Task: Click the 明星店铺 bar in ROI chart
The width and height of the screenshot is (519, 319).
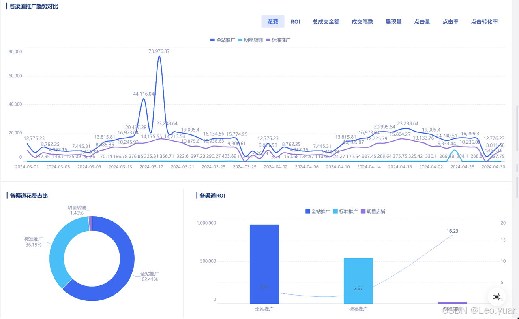Action: pyautogui.click(x=453, y=303)
